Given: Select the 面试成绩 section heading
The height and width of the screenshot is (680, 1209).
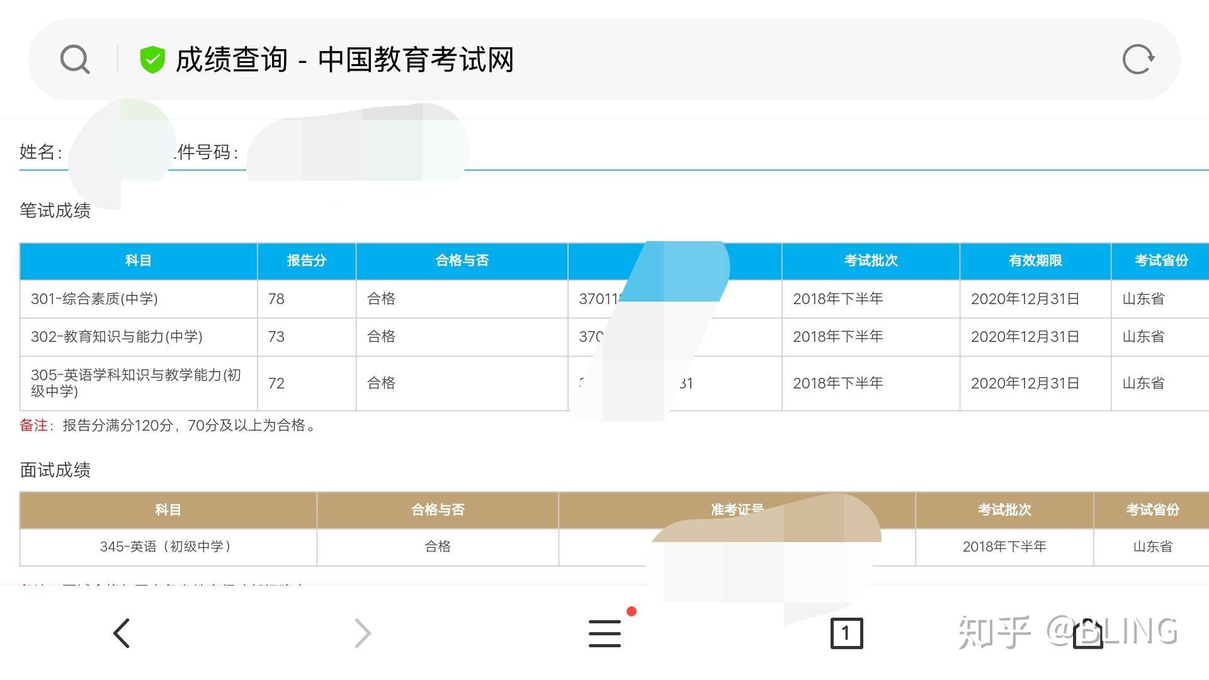Looking at the screenshot, I should point(55,470).
